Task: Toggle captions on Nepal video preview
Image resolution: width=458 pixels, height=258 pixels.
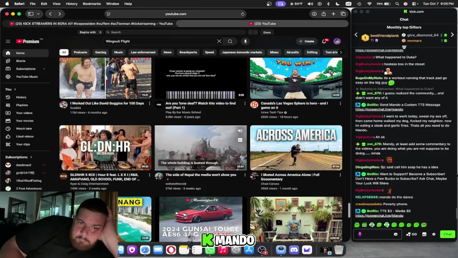Action: point(240,140)
